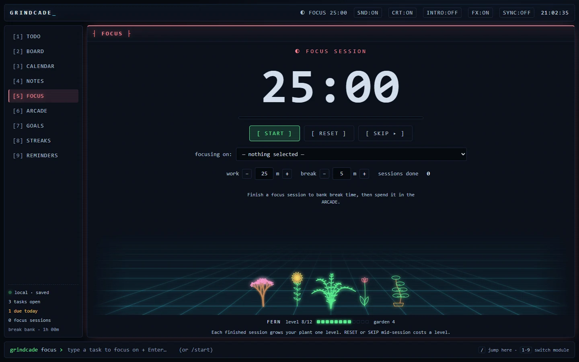Image resolution: width=579 pixels, height=362 pixels.
Task: Click the half-moon icon beside FOCUS SESSION
Action: point(298,51)
